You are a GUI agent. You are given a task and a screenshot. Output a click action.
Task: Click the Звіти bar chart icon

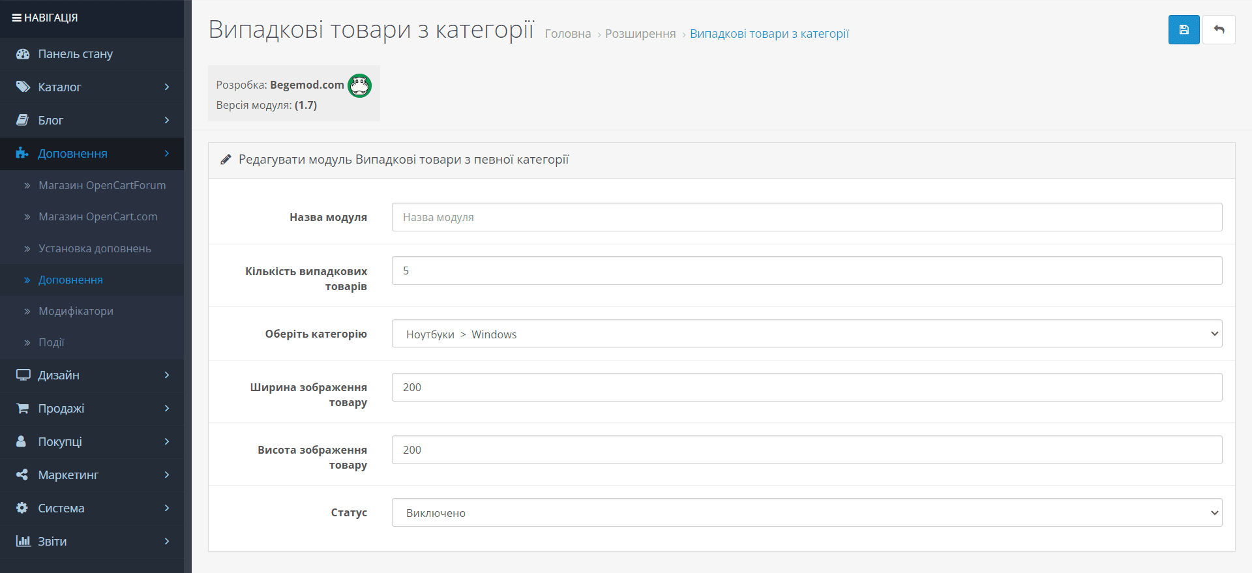(23, 541)
